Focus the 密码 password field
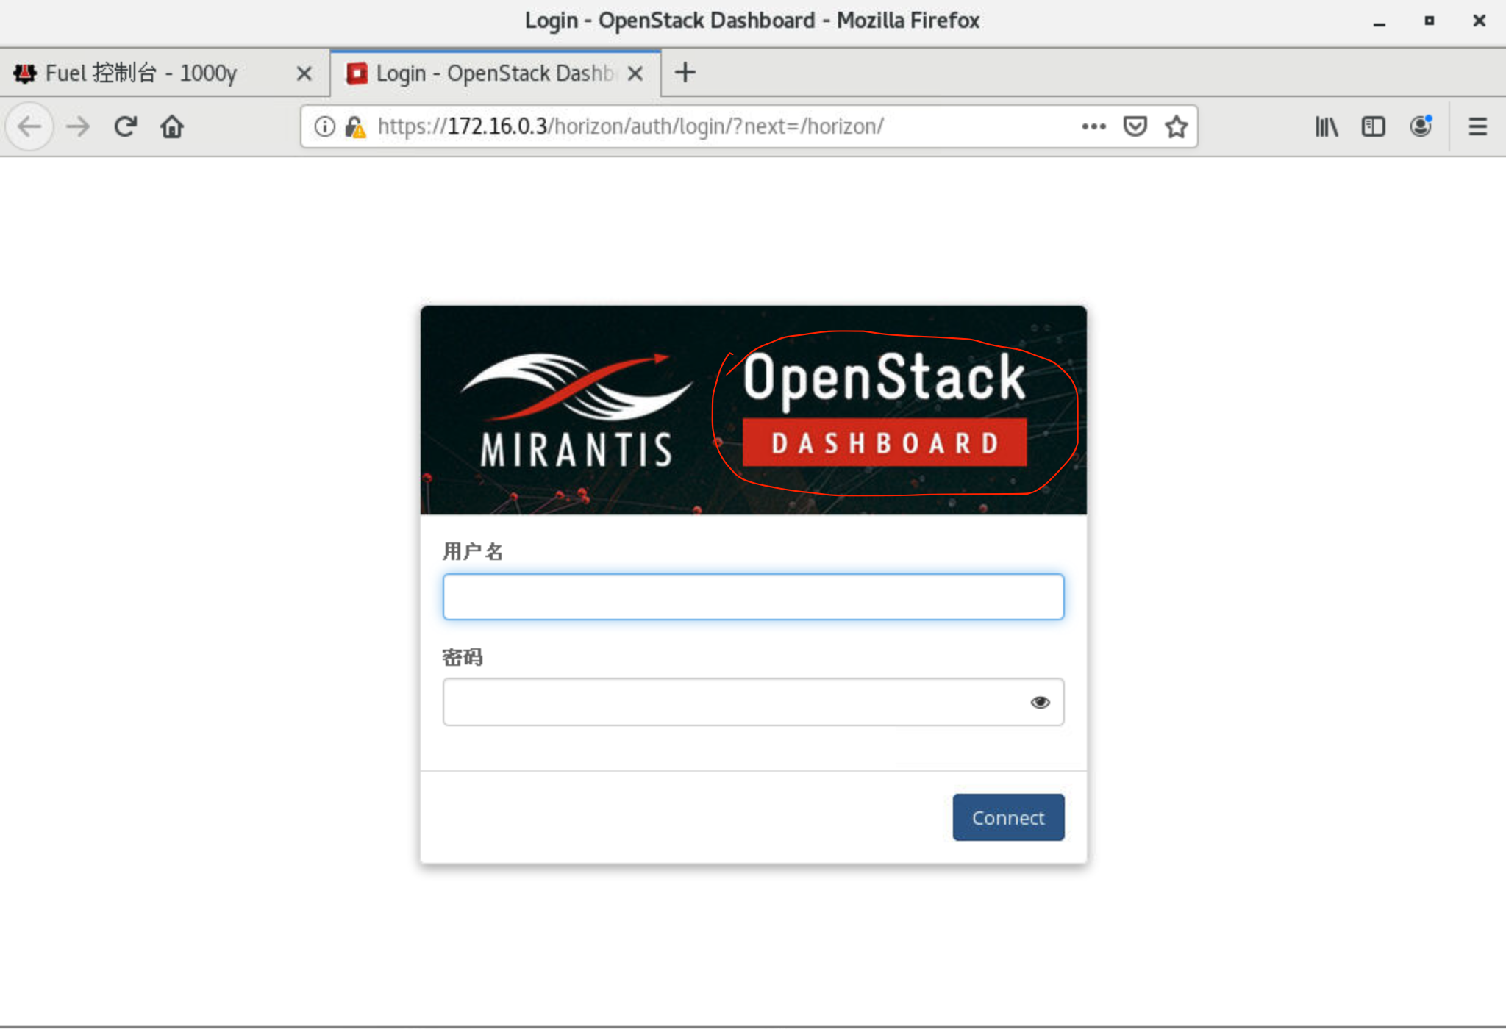 (x=753, y=702)
